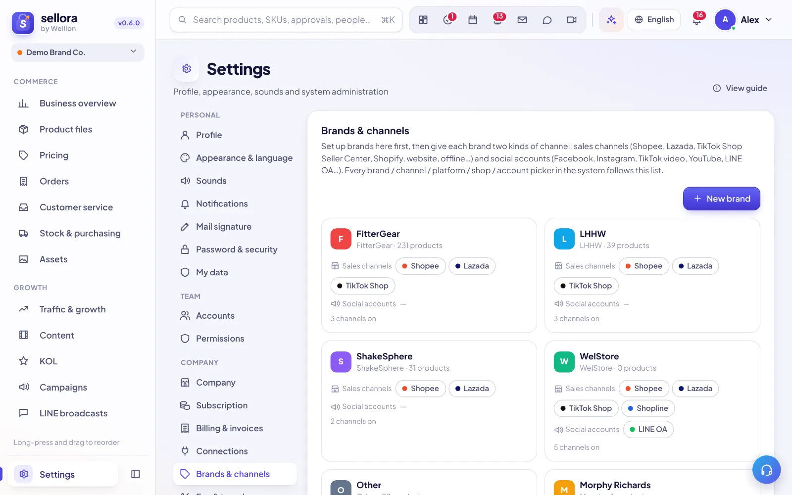
Task: Click LHHW's Lazada channel chip
Action: click(x=695, y=266)
